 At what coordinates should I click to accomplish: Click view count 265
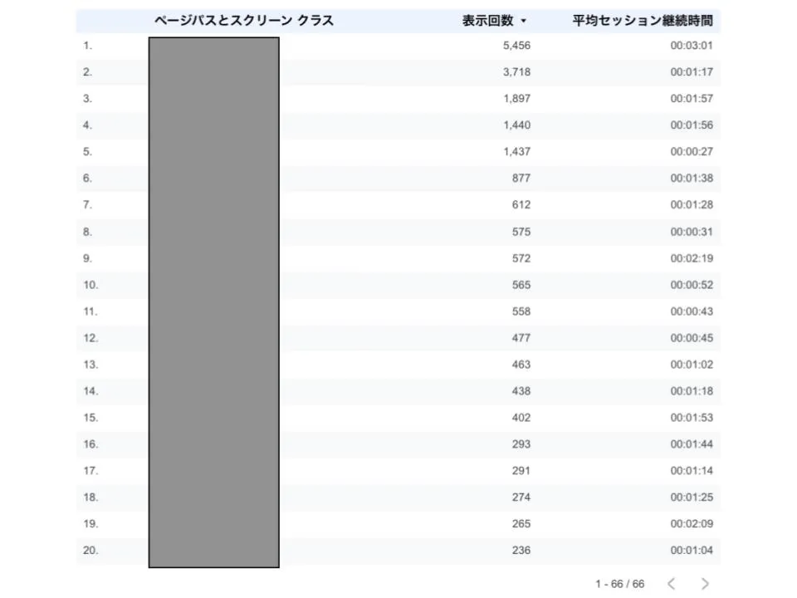pyautogui.click(x=521, y=523)
